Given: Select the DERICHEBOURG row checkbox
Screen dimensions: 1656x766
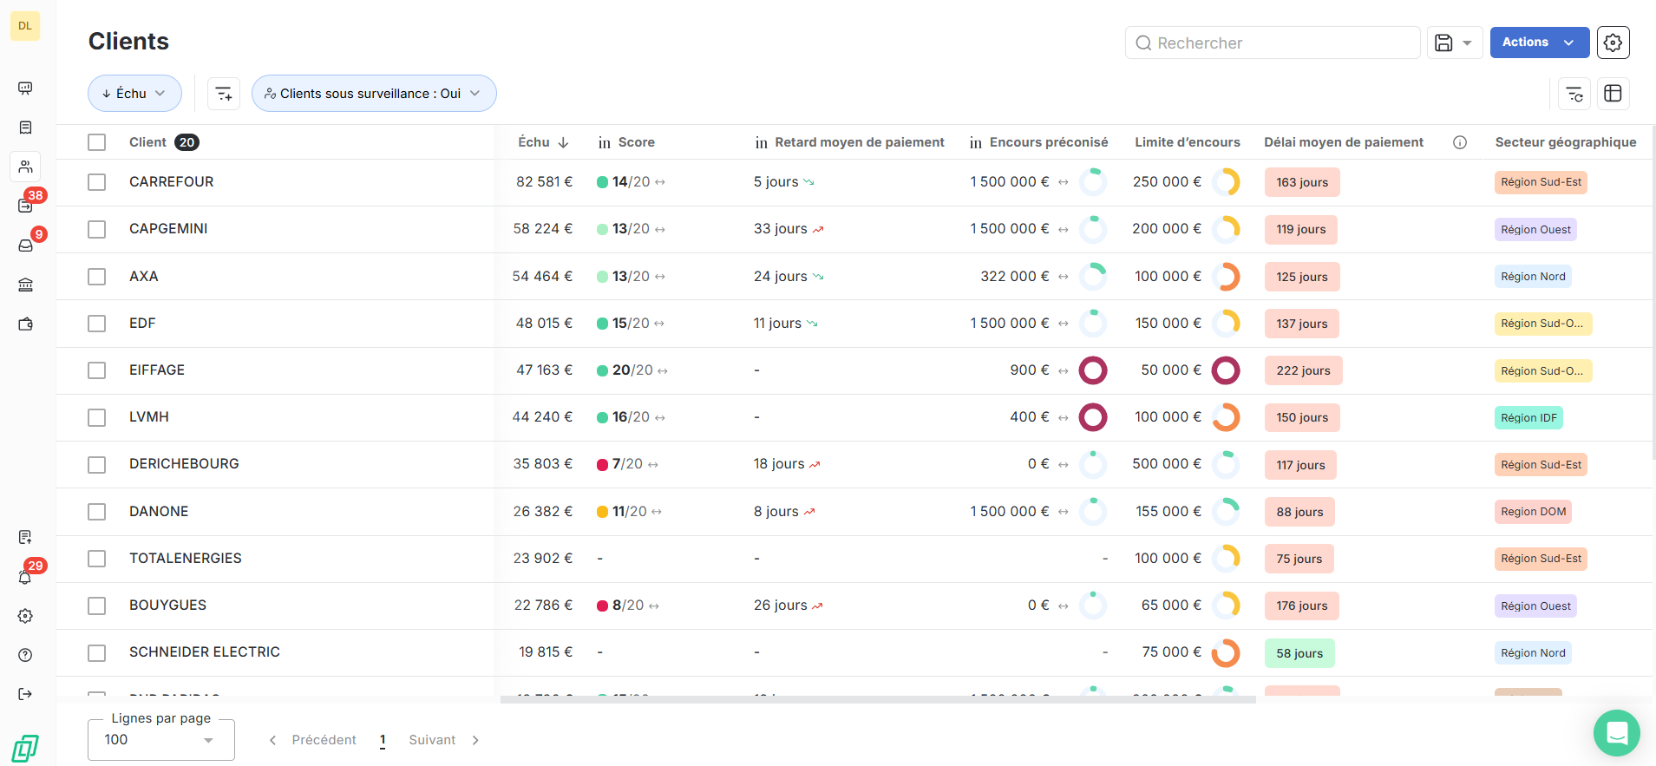Looking at the screenshot, I should point(96,464).
